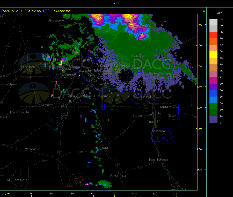Click the 100 km horizontal axis tick label

(x=134, y=193)
